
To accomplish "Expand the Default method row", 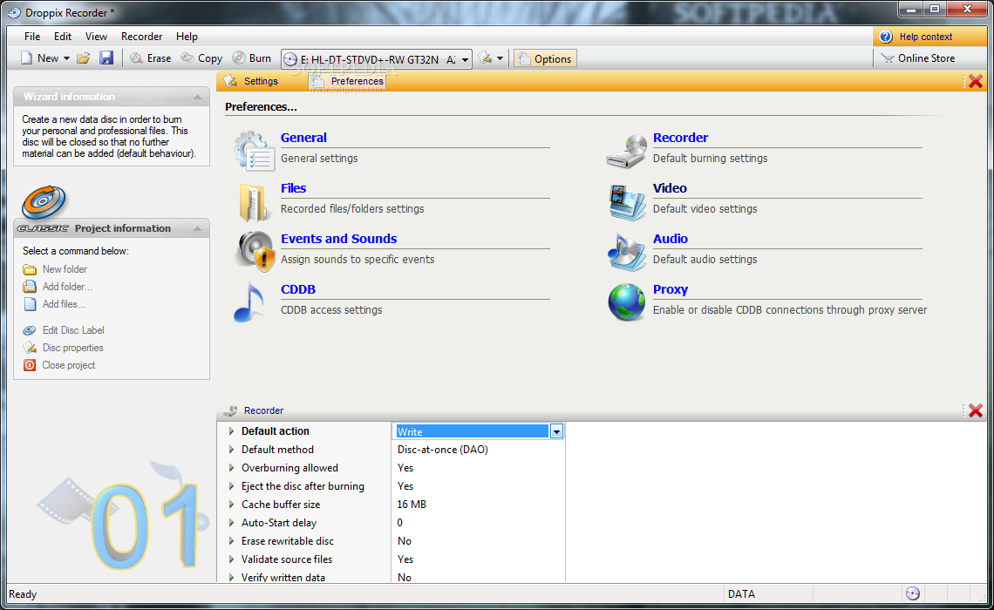I will (x=231, y=450).
